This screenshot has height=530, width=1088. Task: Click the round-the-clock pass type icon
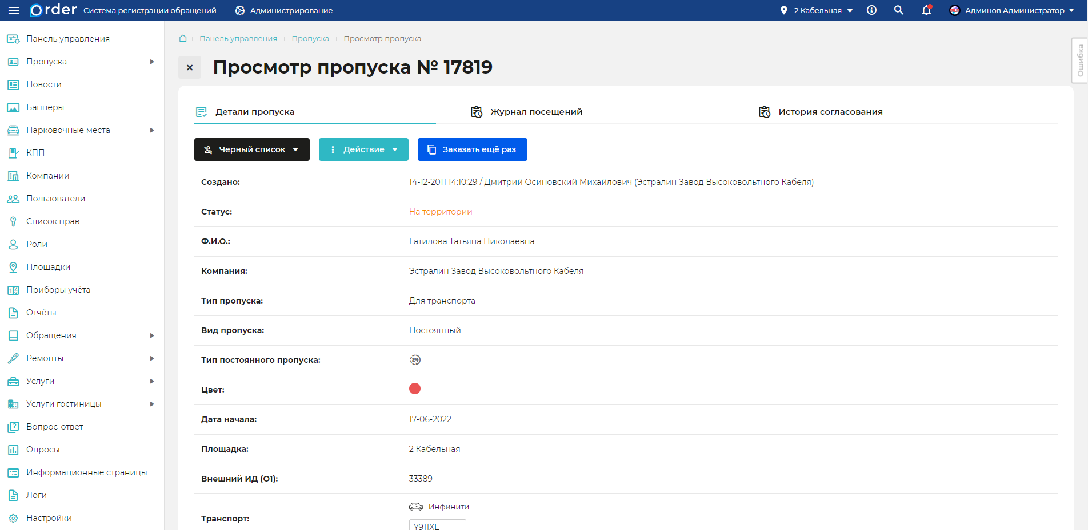click(x=415, y=359)
